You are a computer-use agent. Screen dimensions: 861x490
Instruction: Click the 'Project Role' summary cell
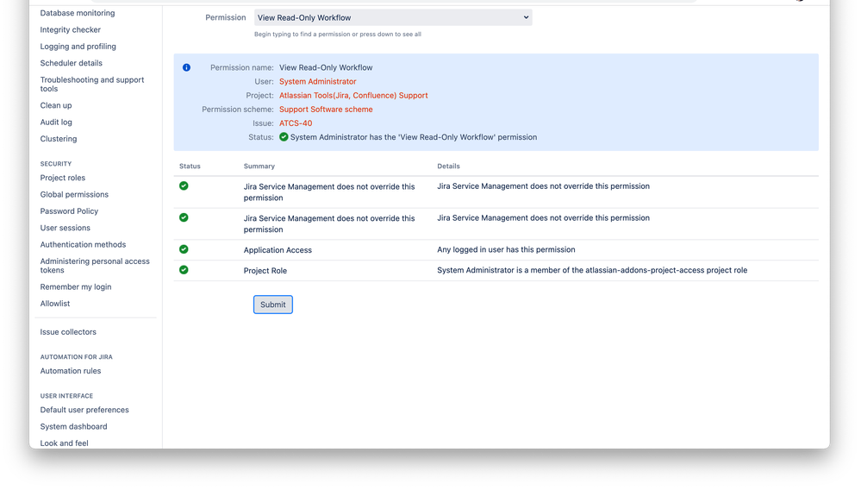point(265,271)
